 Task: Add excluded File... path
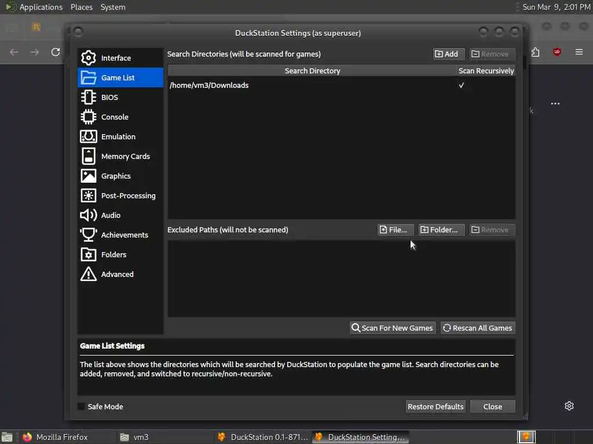(395, 230)
